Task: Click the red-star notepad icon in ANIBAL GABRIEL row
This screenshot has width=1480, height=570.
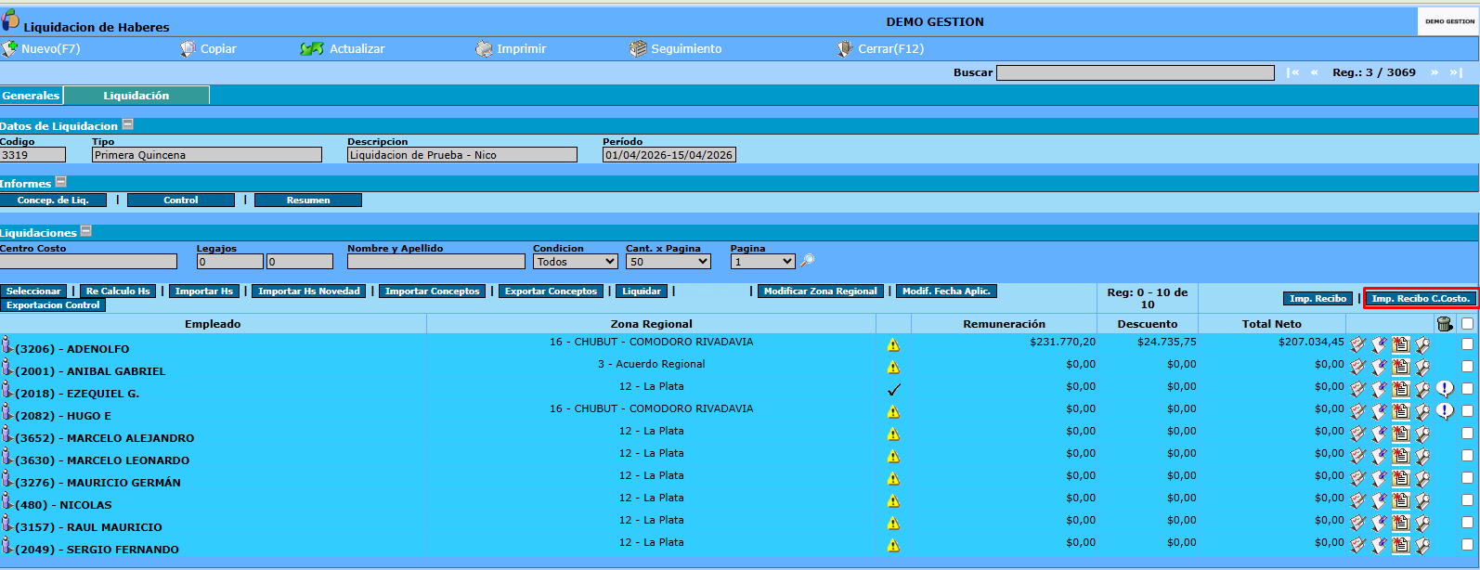Action: point(1401,367)
